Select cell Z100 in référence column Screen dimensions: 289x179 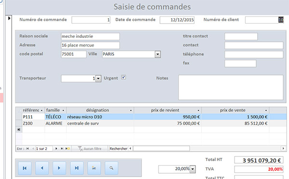(x=33, y=123)
